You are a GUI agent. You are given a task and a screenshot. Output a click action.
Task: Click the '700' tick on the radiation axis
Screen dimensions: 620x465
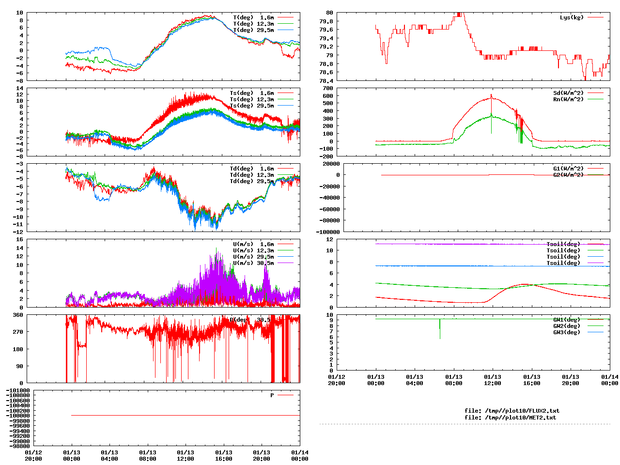(x=328, y=88)
